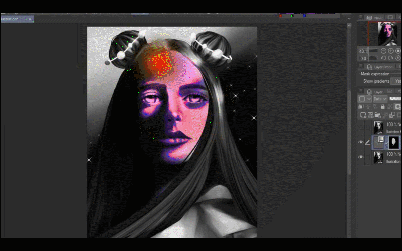
Task: Adjust the layer opacity slider
Action: coord(395,99)
